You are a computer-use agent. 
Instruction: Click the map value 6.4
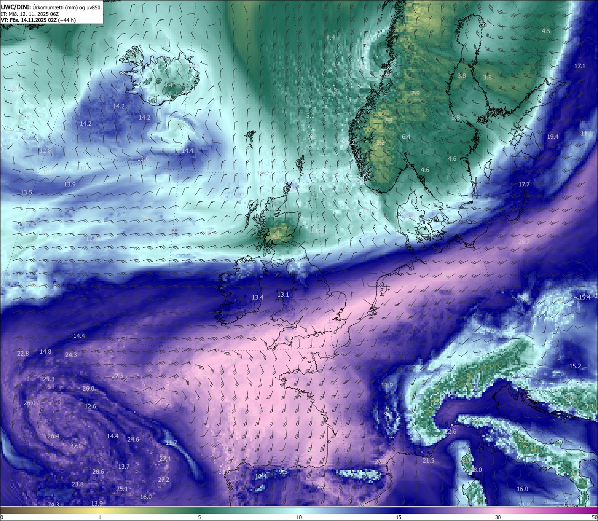click(x=406, y=136)
